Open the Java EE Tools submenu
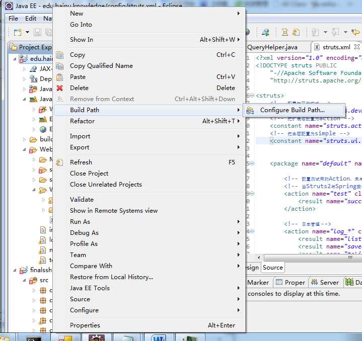 [x=149, y=288]
